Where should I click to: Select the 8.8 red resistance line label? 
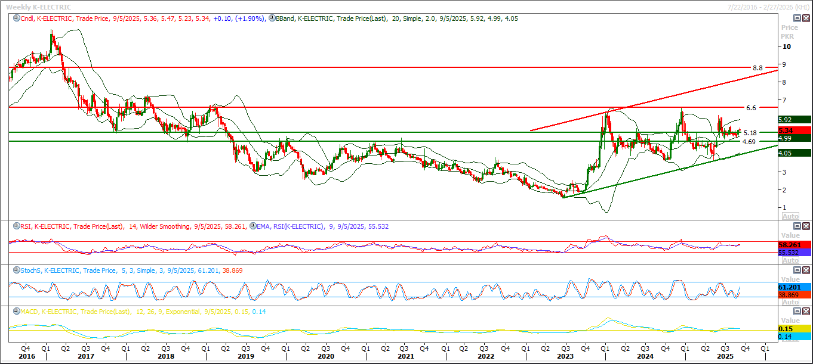pyautogui.click(x=757, y=69)
